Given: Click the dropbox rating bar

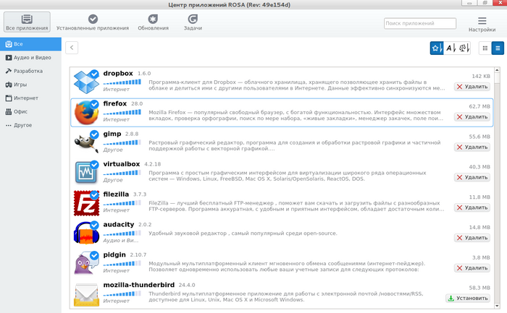Looking at the screenshot, I should pyautogui.click(x=122, y=82).
